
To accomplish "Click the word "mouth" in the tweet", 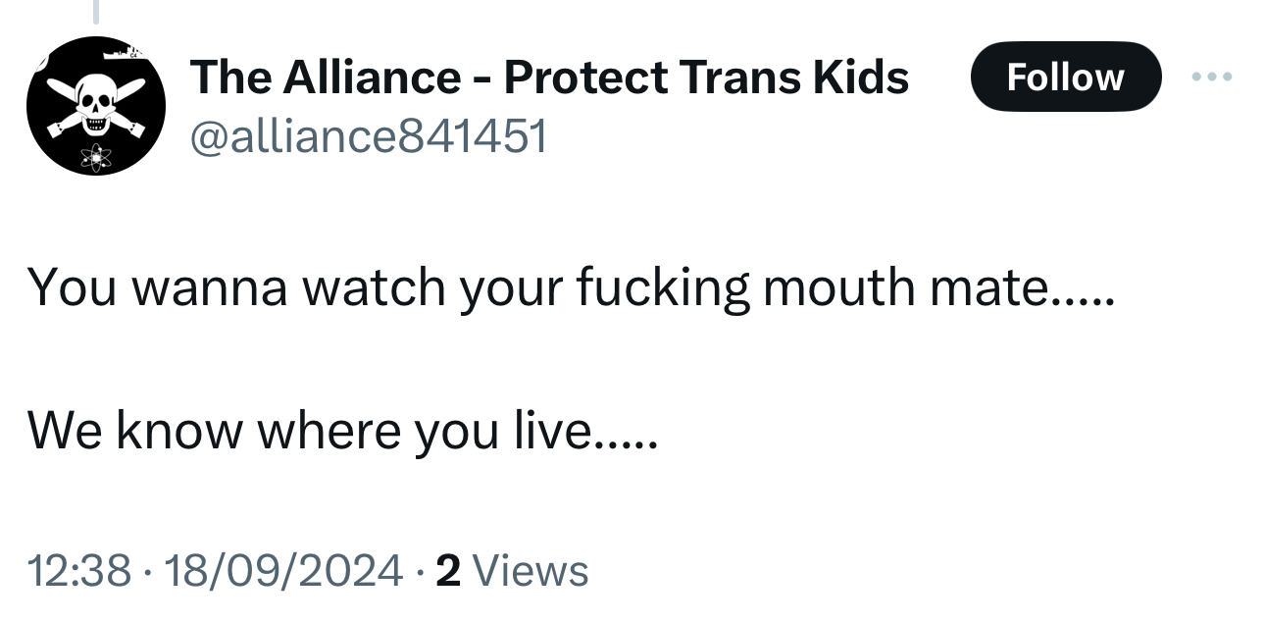I will [x=829, y=288].
